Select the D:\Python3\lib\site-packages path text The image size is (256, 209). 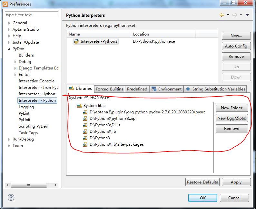(x=117, y=144)
